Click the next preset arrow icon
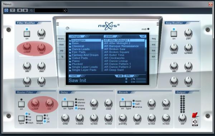The height and width of the screenshot is (136, 215). (121, 76)
